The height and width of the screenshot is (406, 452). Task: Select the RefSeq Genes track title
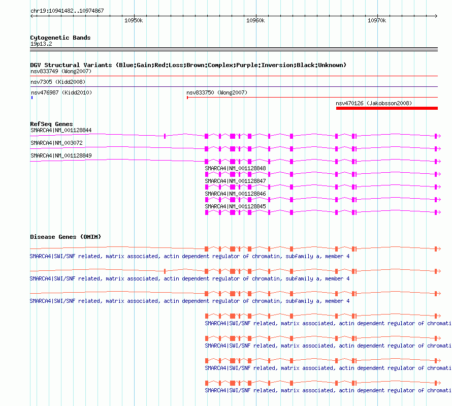(51, 124)
